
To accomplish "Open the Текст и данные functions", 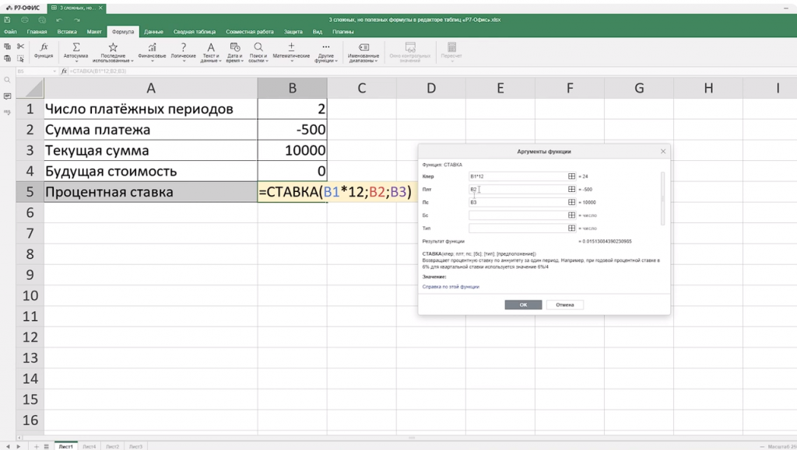I will click(210, 52).
